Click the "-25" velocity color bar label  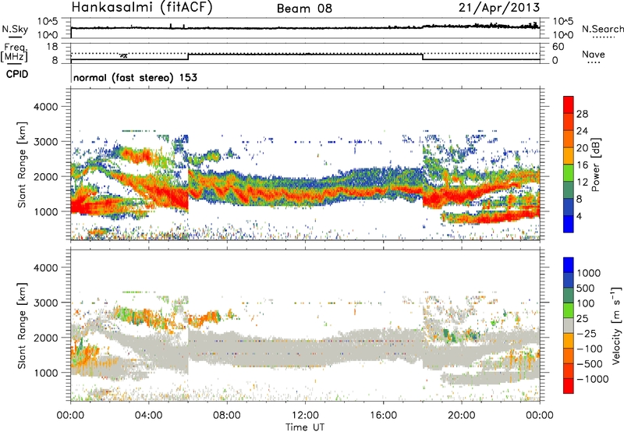click(586, 334)
